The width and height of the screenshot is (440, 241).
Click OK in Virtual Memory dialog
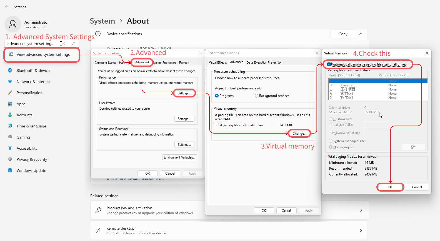click(390, 187)
